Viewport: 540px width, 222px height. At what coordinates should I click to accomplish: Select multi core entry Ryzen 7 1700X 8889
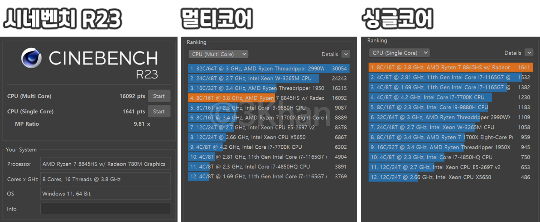coord(269,118)
